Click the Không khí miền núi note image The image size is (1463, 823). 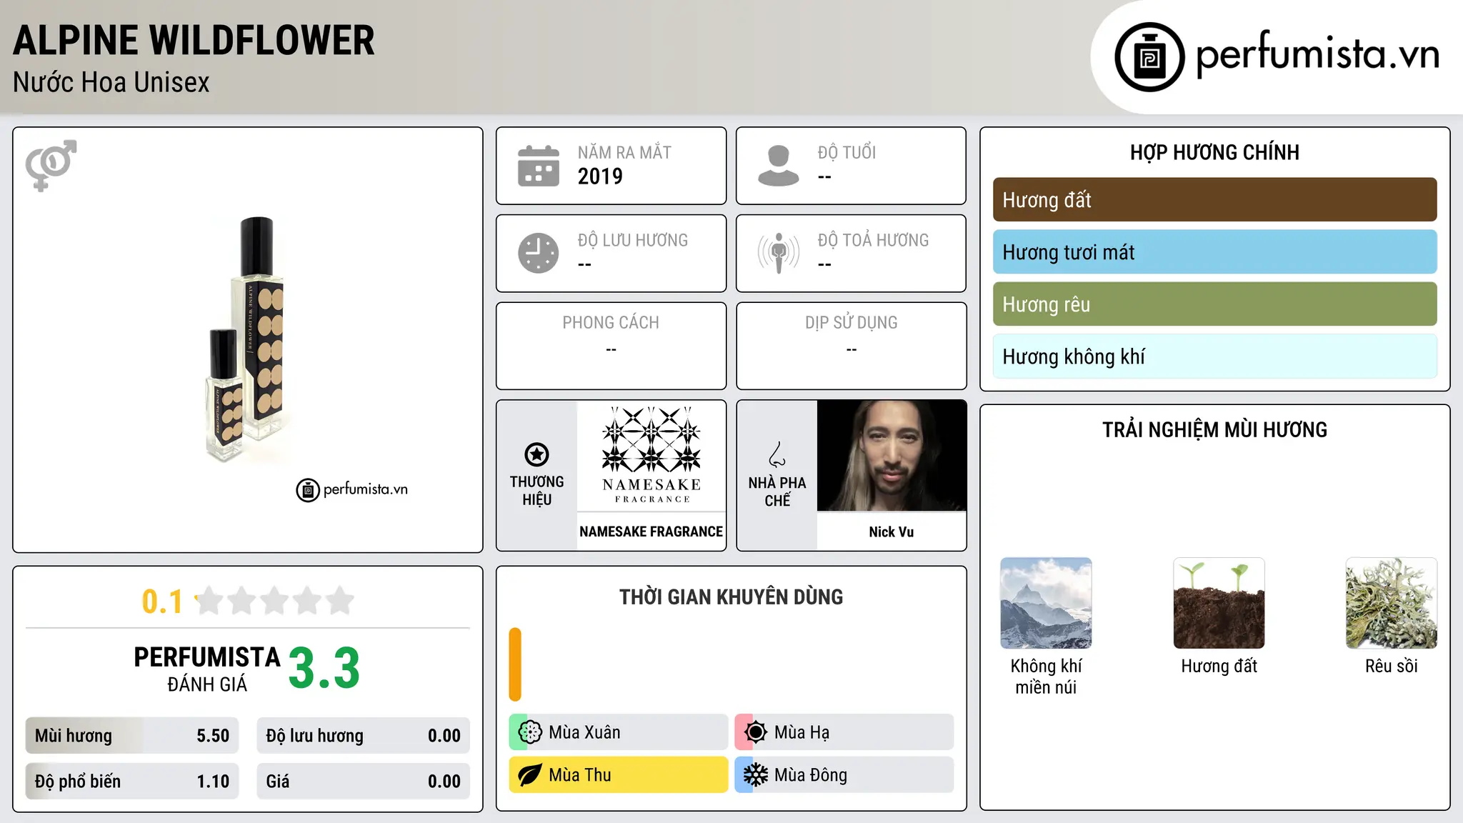click(1046, 604)
